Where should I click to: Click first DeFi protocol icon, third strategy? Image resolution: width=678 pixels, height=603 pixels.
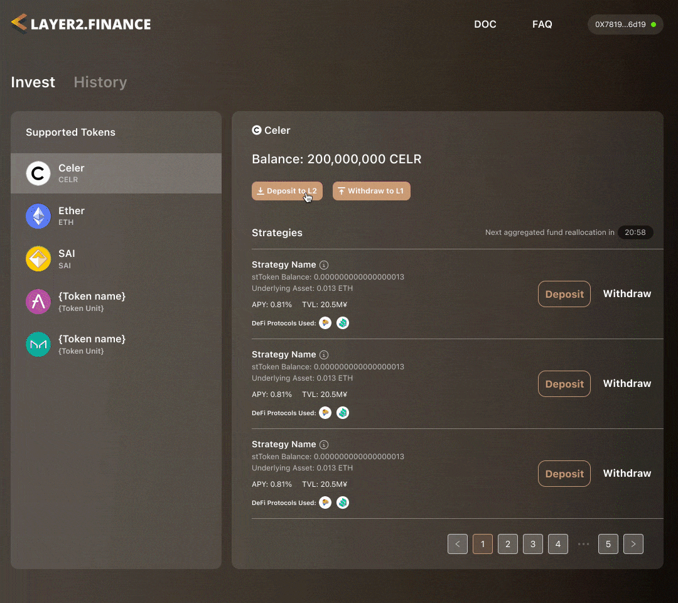point(325,503)
